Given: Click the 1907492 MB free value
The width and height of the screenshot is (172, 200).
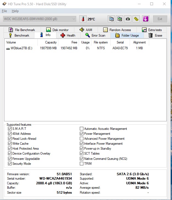Looking at the screenshot, I should [x=69, y=48].
